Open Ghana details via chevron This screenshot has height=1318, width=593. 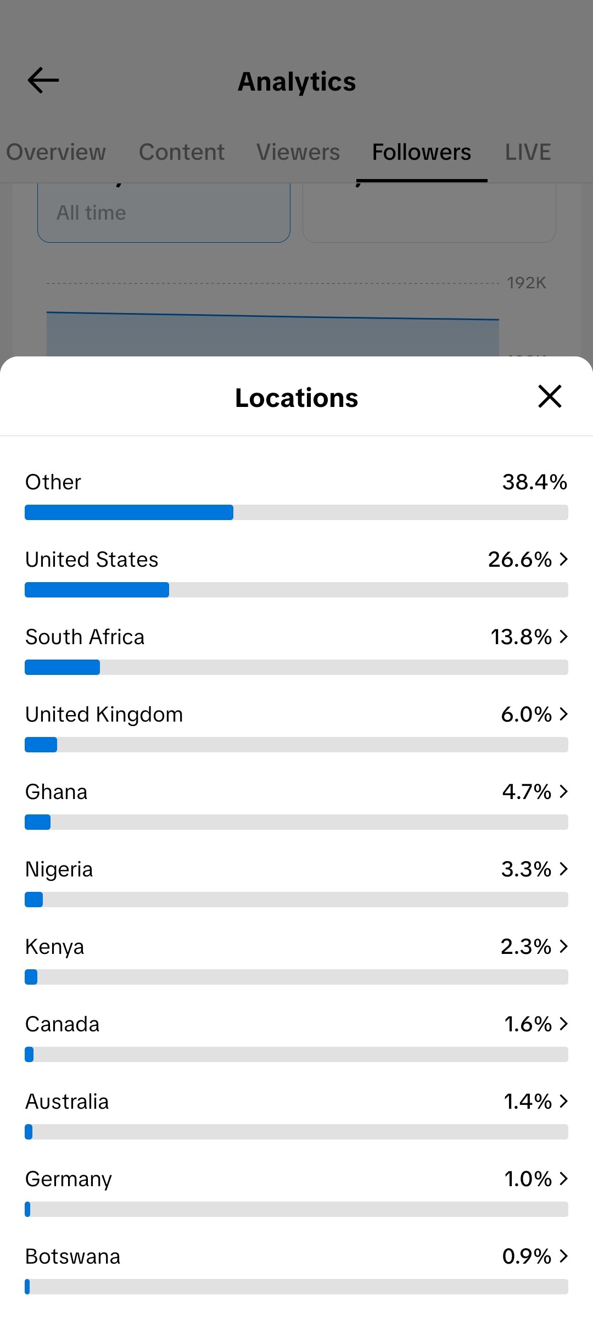(563, 791)
